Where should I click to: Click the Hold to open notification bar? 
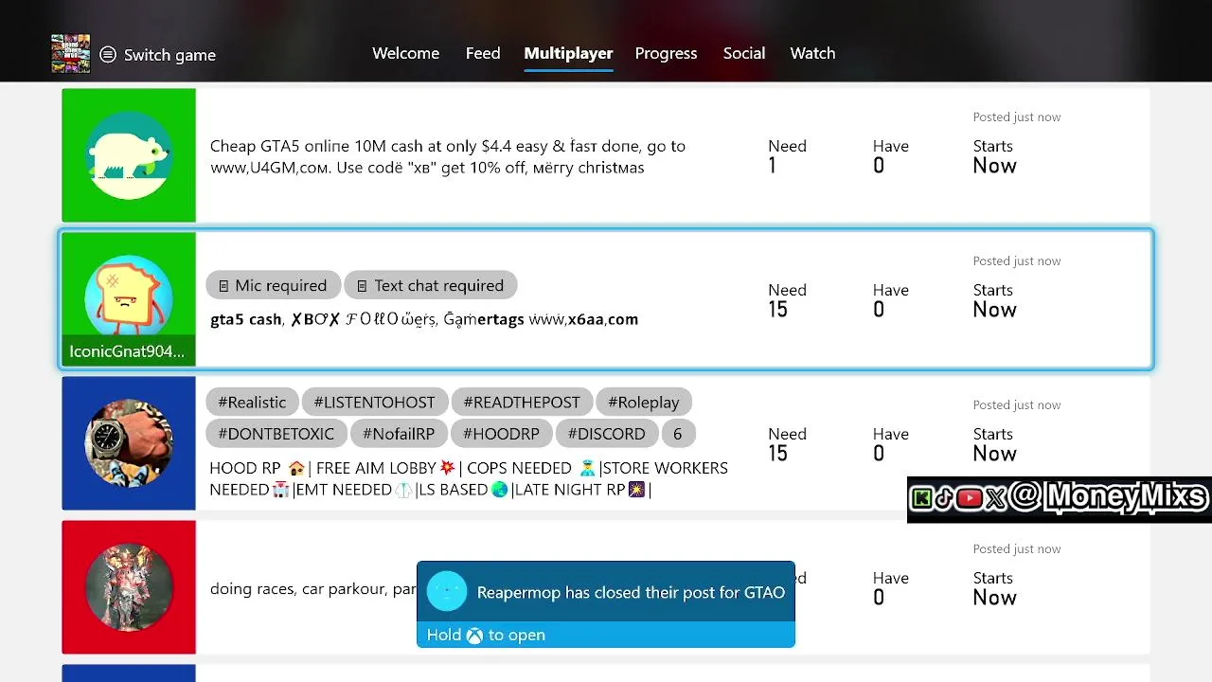(606, 635)
